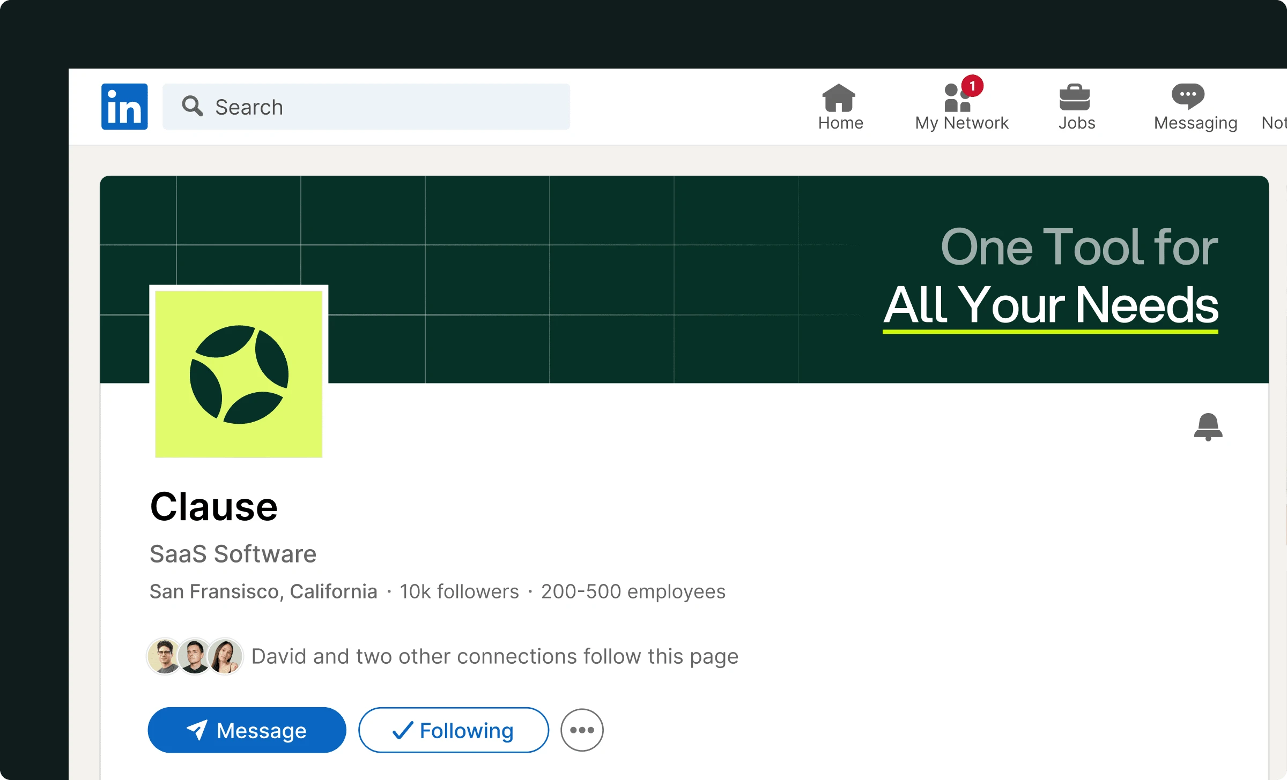Click the notification bell on Clause page
The height and width of the screenshot is (780, 1287).
[1208, 426]
